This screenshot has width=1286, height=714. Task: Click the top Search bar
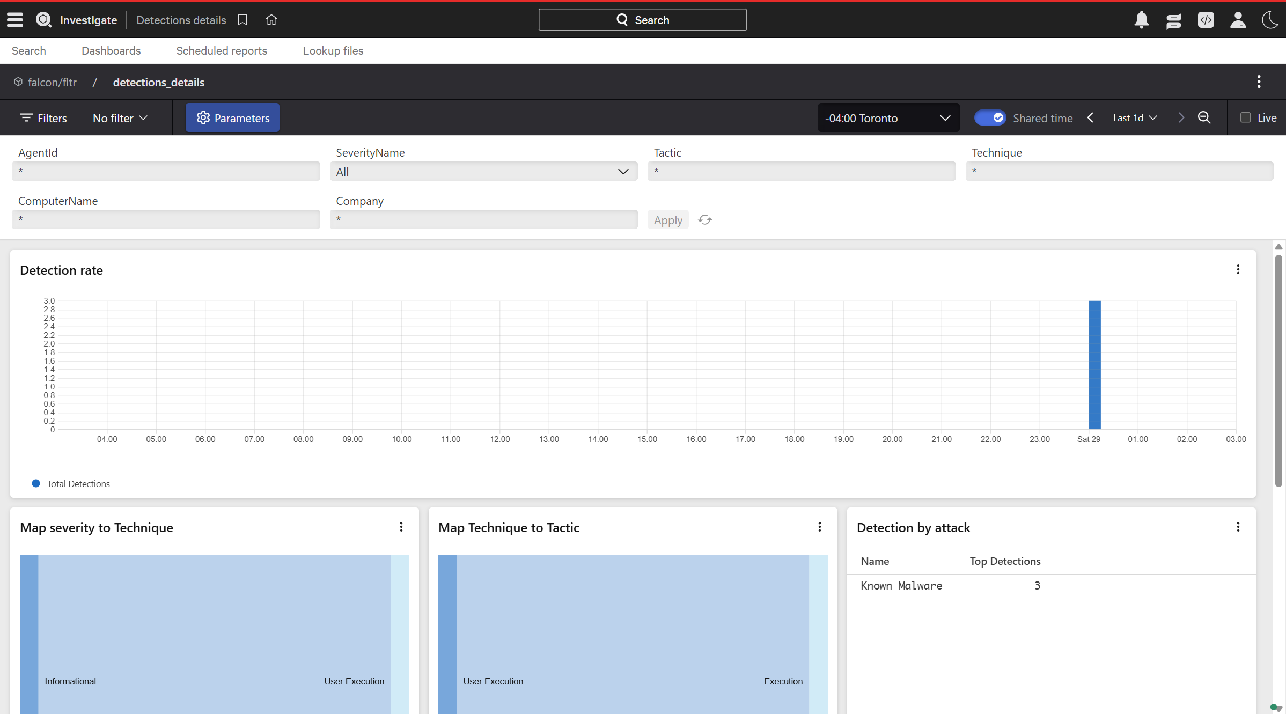coord(642,20)
